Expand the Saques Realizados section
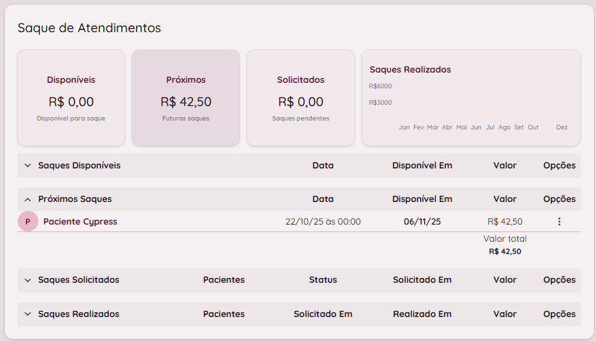 28,314
